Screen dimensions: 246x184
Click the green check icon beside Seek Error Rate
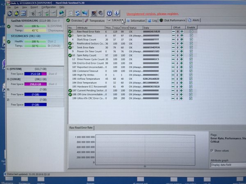click(x=70, y=47)
